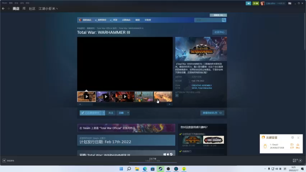Play the third trailer thumbnail
This screenshot has height=172, width=306.
tap(125, 97)
